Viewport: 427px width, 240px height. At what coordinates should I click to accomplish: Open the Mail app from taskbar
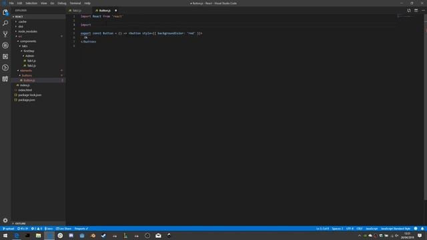158,235
